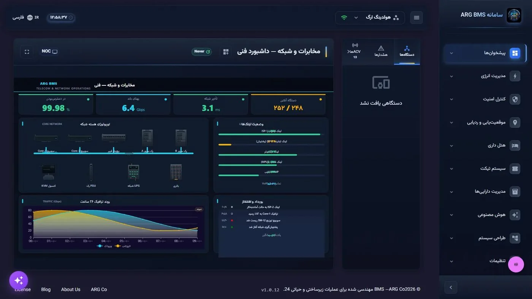This screenshot has height=299, width=532.
Task: Click the هتل داری bed icon
Action: [x=515, y=146]
